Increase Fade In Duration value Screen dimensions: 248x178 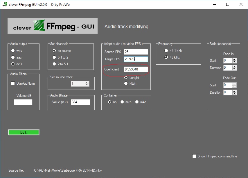click(234, 66)
